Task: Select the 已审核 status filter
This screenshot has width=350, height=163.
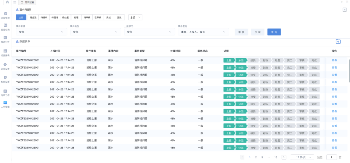Action: point(98,17)
